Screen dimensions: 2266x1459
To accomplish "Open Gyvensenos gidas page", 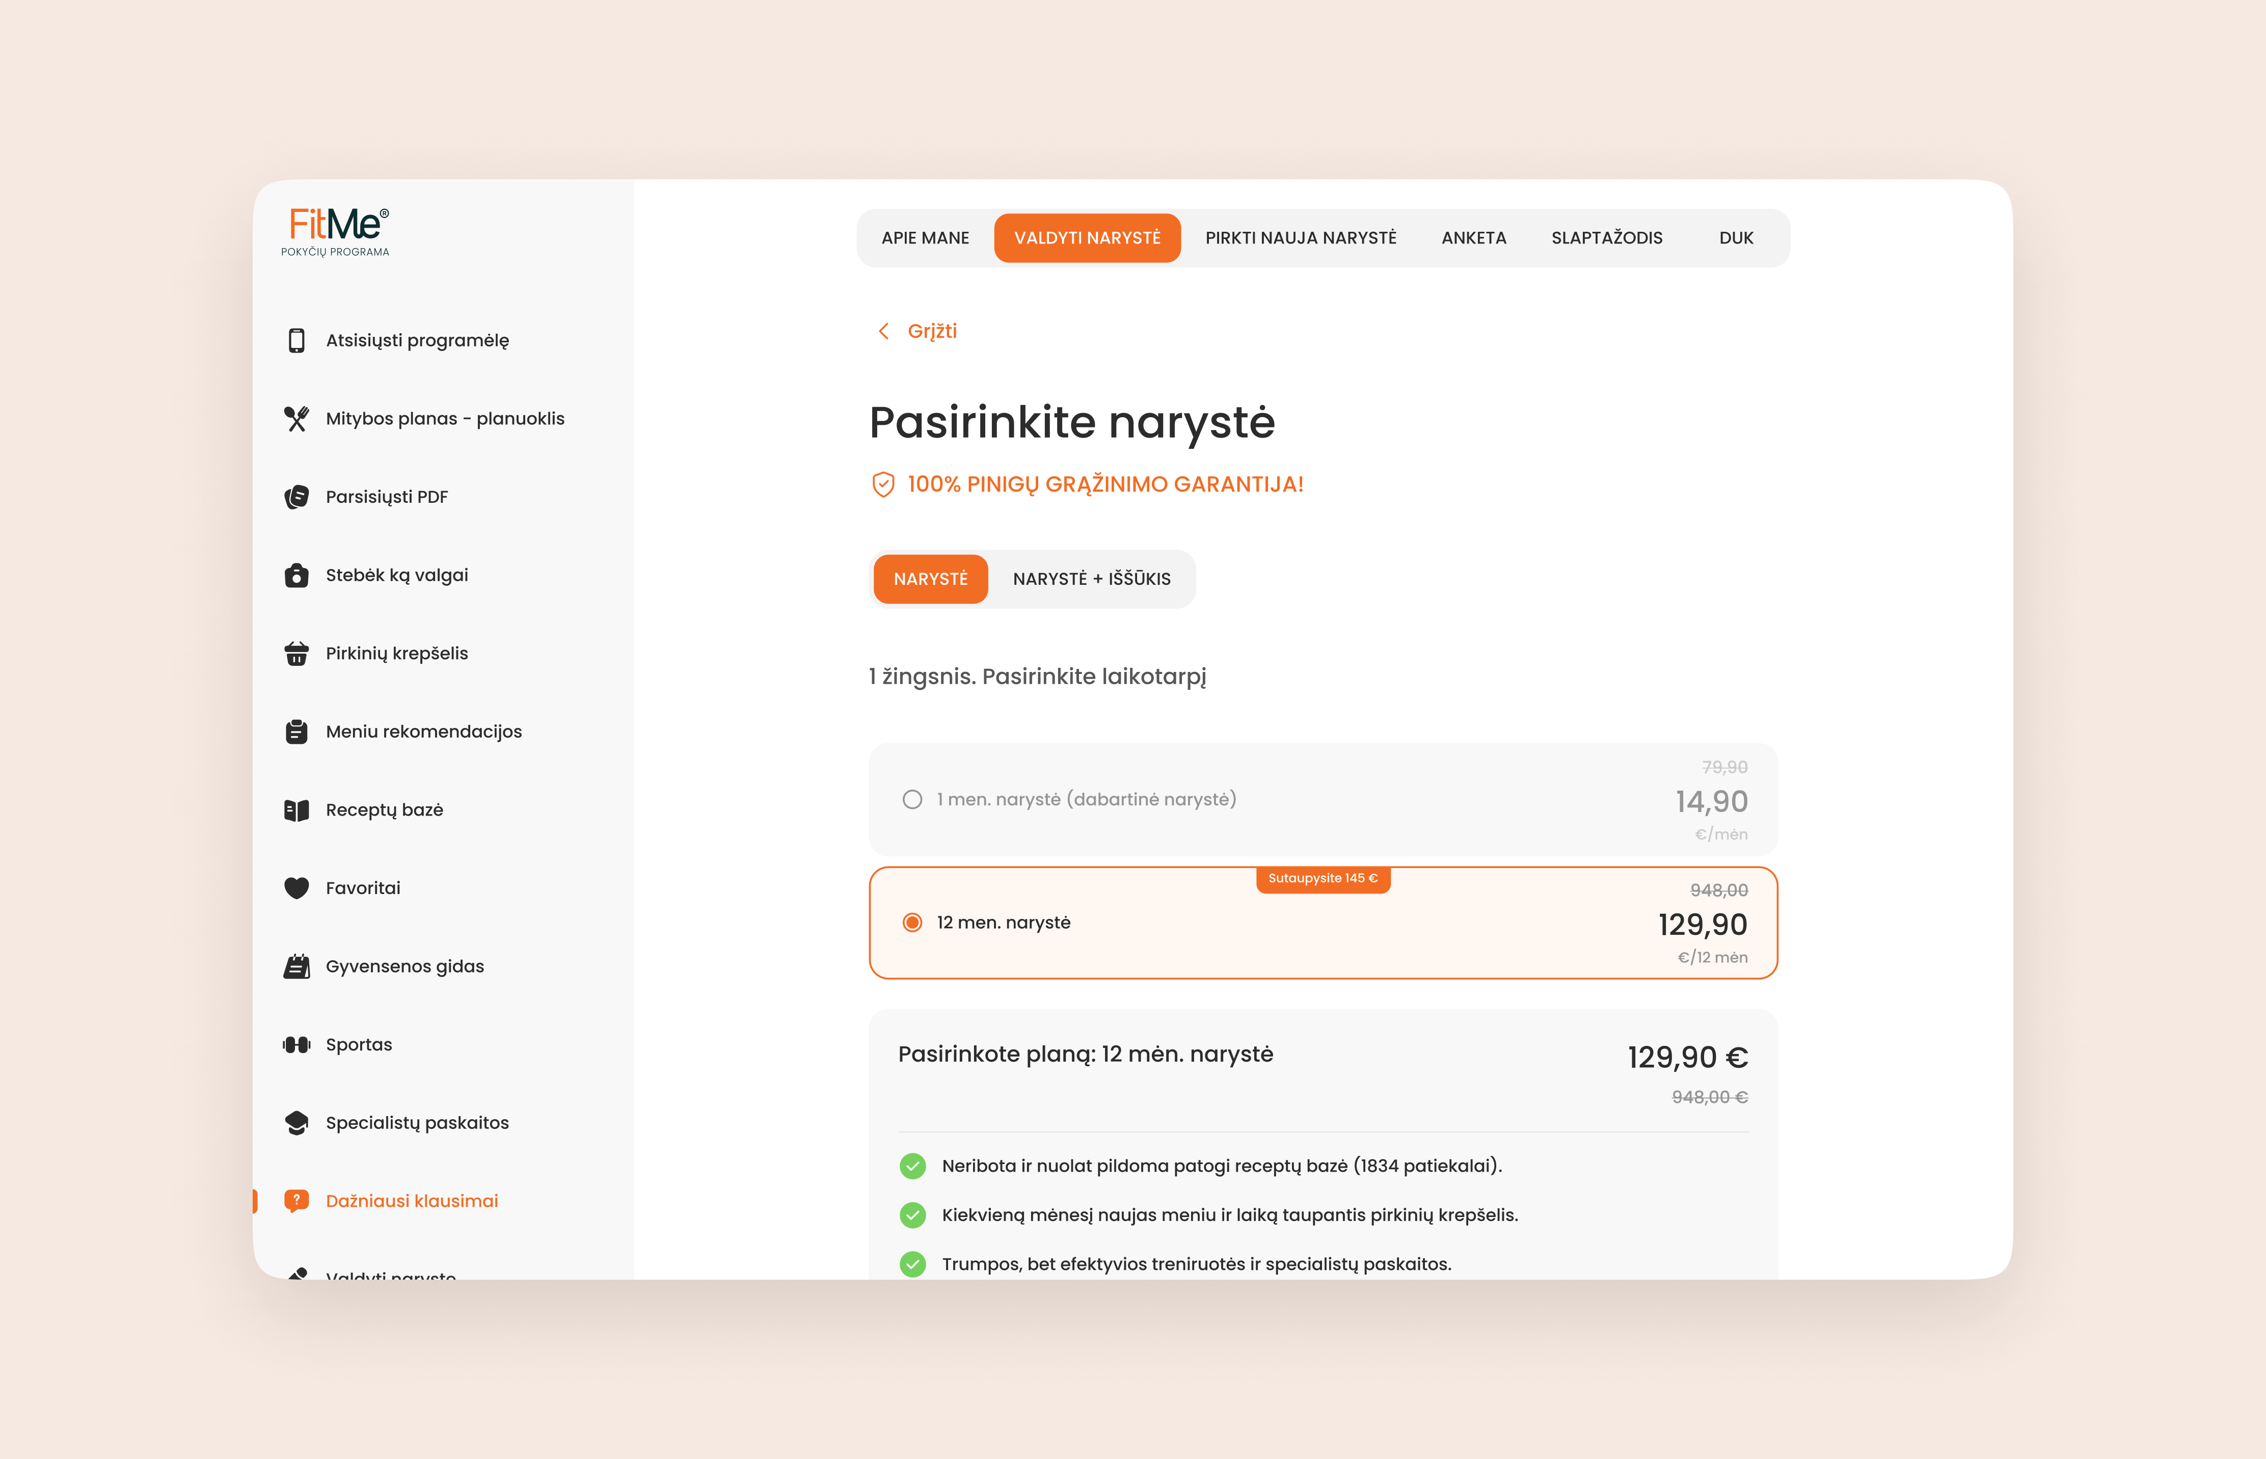I will tap(404, 966).
